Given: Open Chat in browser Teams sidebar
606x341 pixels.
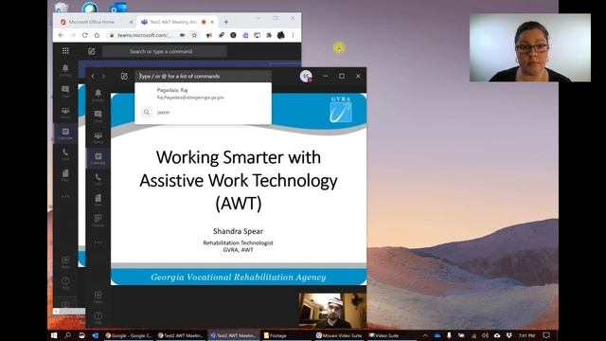Looking at the screenshot, I should [x=65, y=92].
